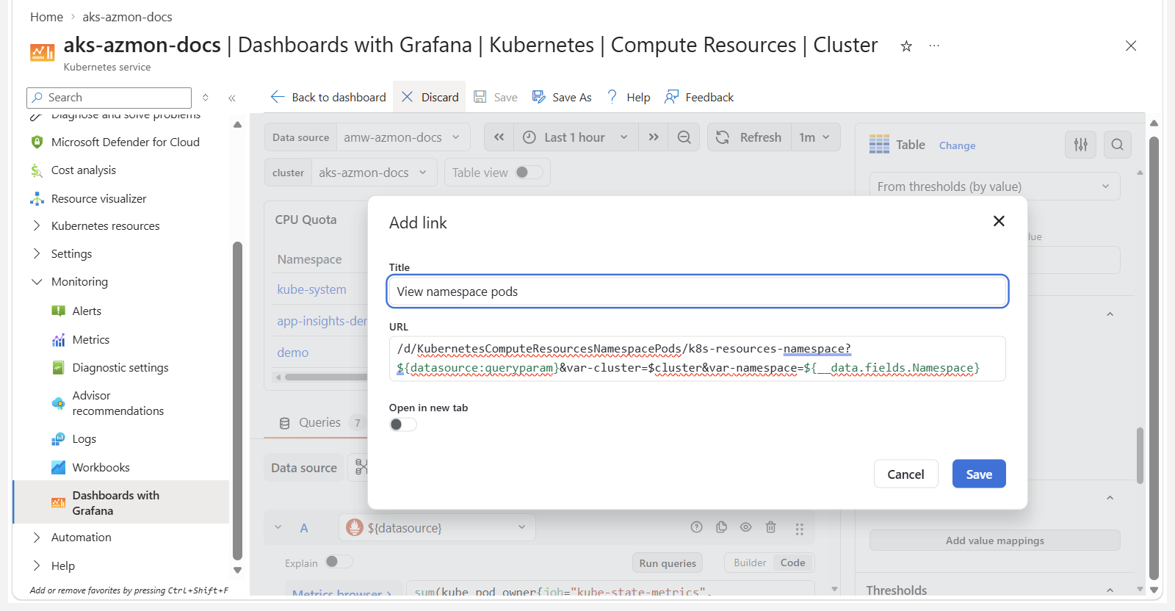This screenshot has height=611, width=1175.
Task: Select the Code query mode
Action: [x=792, y=563]
